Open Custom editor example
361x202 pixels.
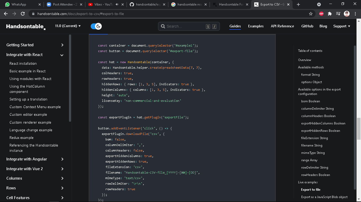coord(28,114)
